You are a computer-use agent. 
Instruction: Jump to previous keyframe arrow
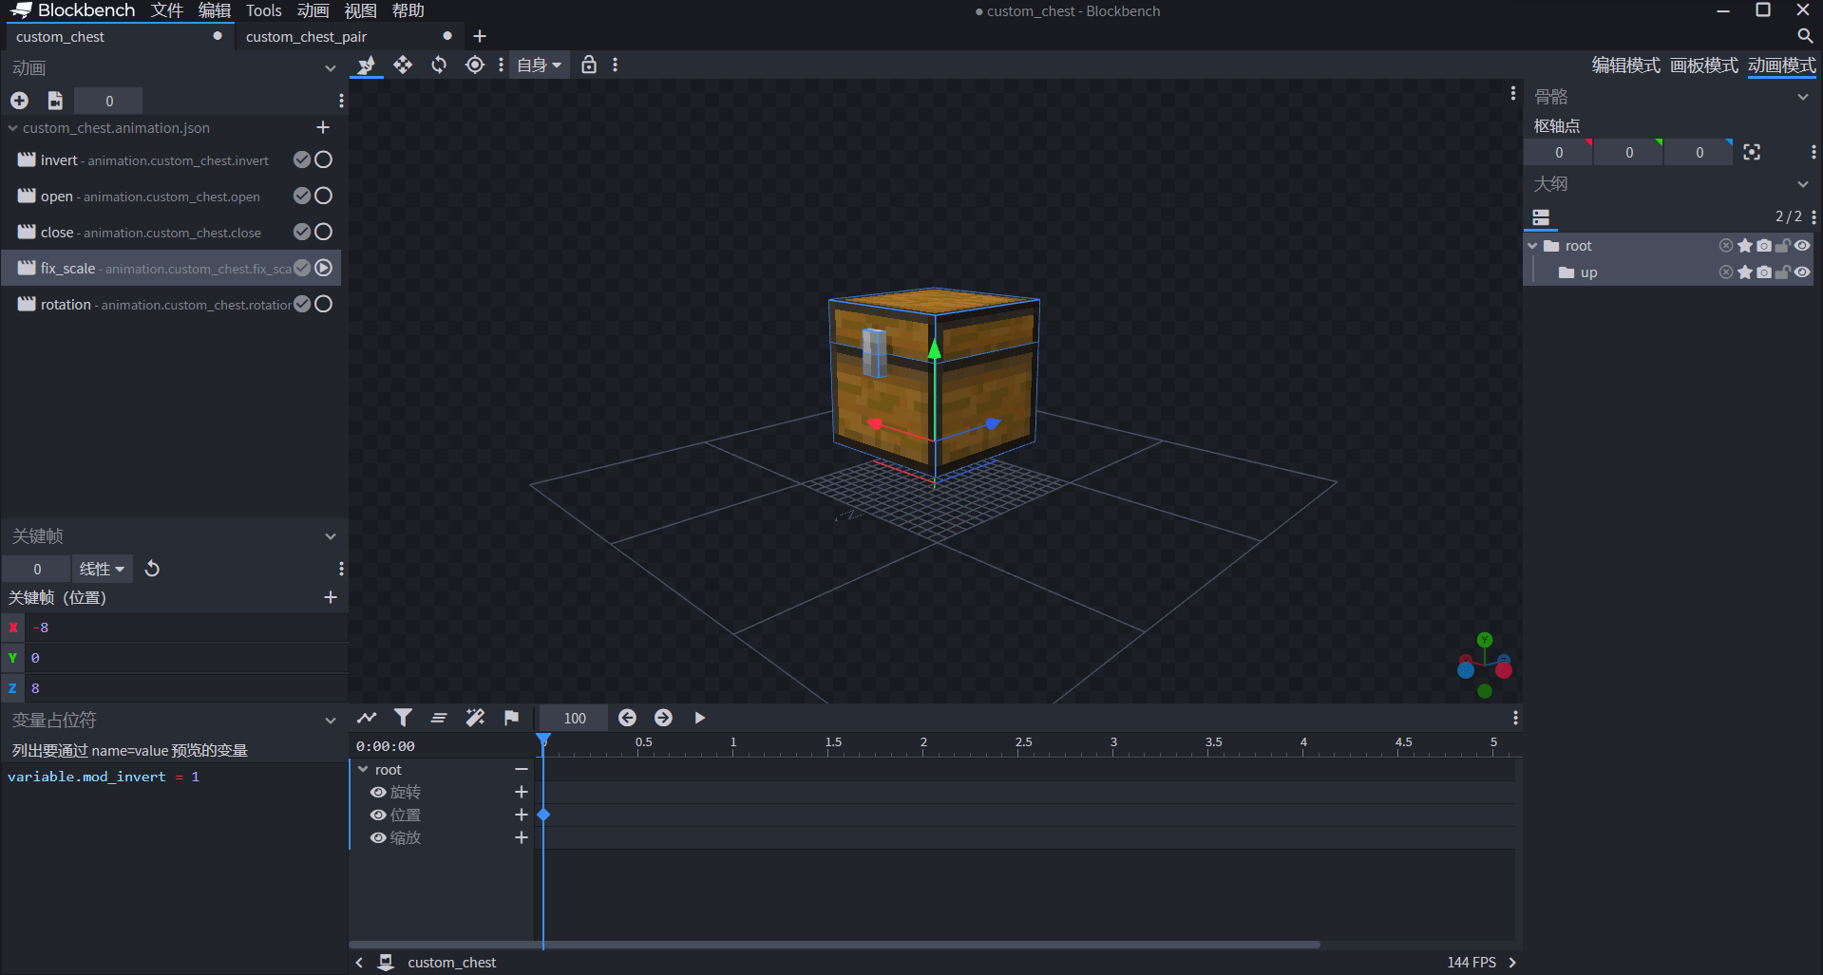click(627, 718)
